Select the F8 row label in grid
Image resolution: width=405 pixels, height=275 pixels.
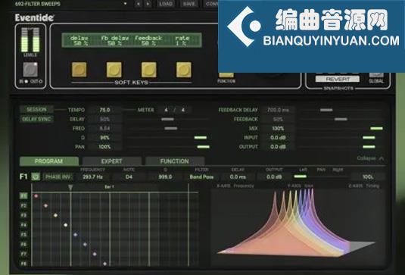click(23, 264)
